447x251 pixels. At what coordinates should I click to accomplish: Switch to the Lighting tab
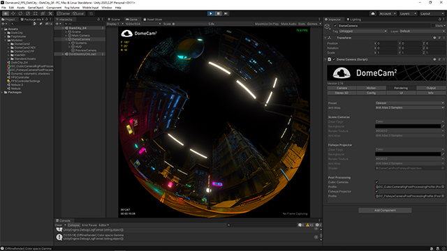point(354,20)
